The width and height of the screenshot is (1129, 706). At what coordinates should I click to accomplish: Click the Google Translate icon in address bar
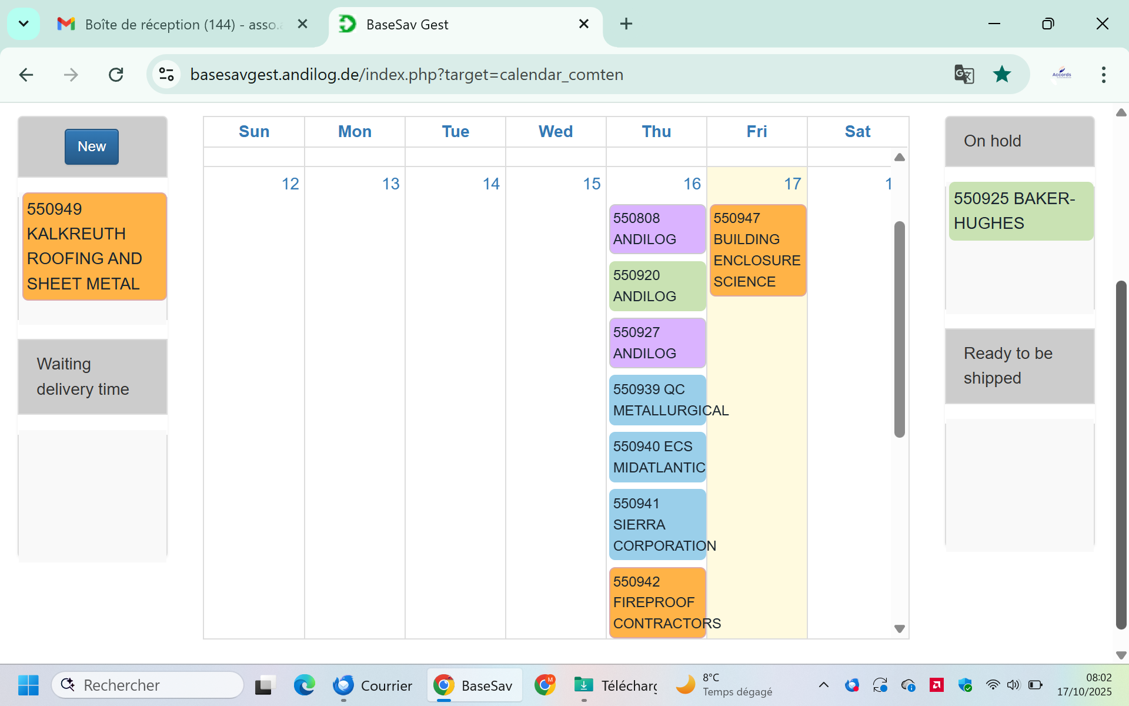coord(964,75)
